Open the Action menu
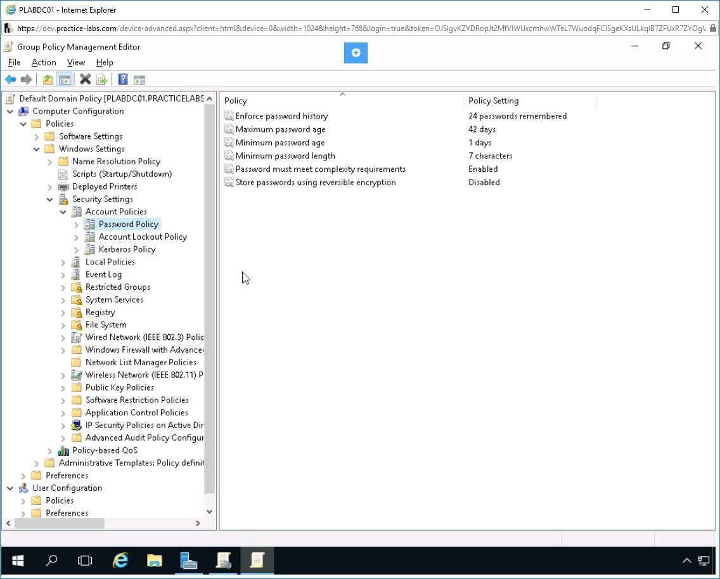 pyautogui.click(x=44, y=63)
